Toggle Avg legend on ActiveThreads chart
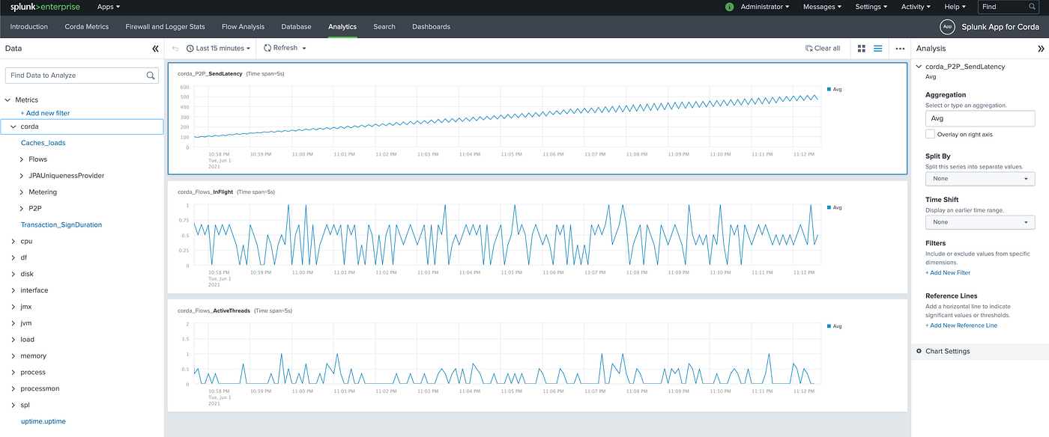This screenshot has width=1049, height=437. (x=835, y=326)
